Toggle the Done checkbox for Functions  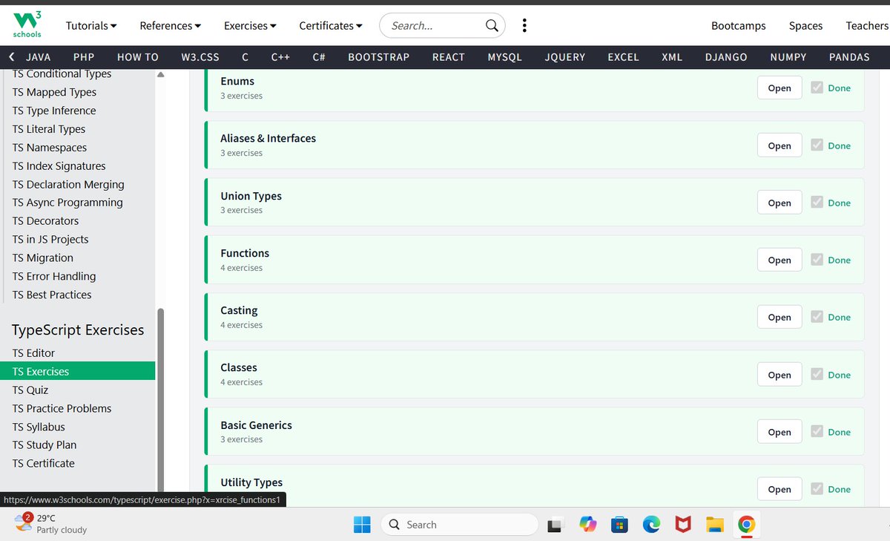pos(817,260)
